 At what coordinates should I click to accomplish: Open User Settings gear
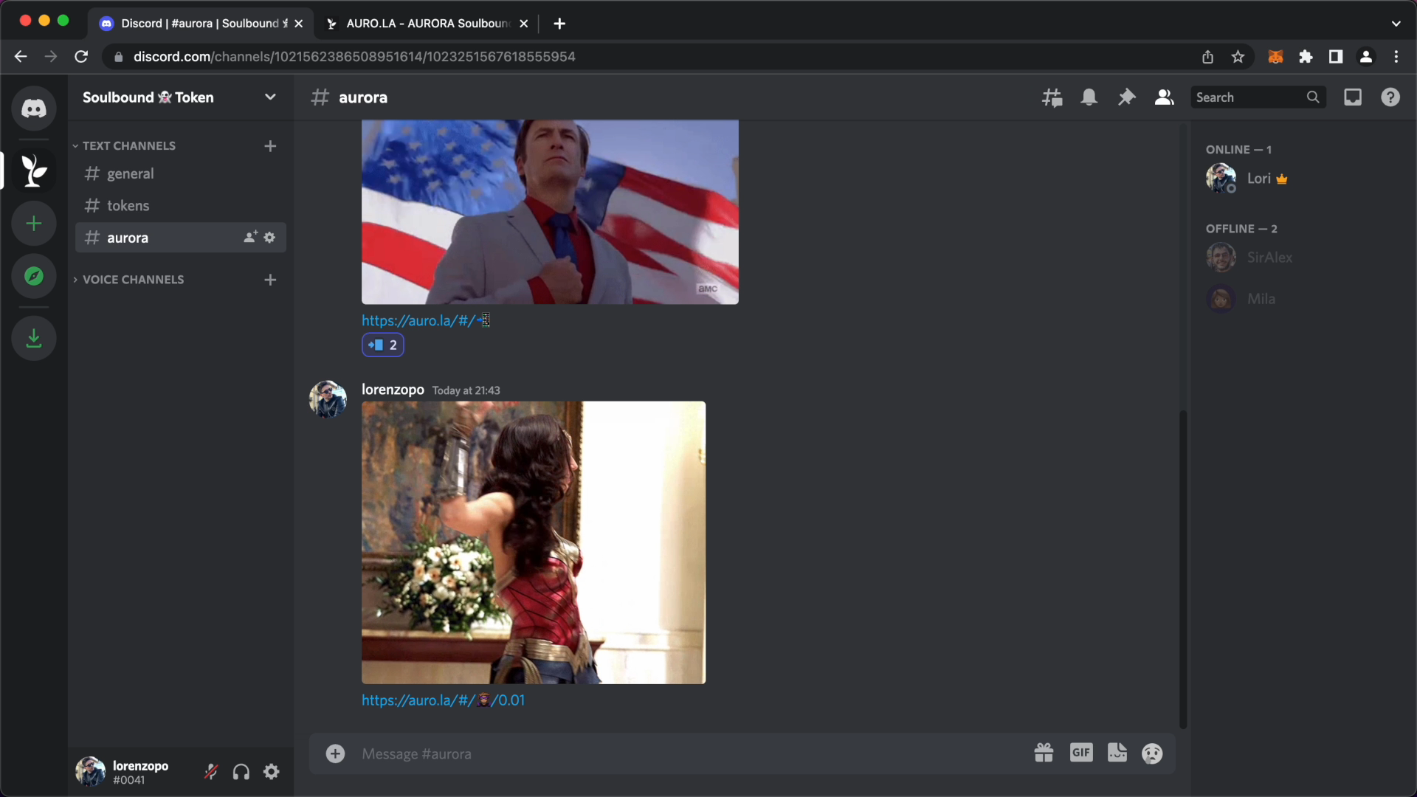(272, 772)
